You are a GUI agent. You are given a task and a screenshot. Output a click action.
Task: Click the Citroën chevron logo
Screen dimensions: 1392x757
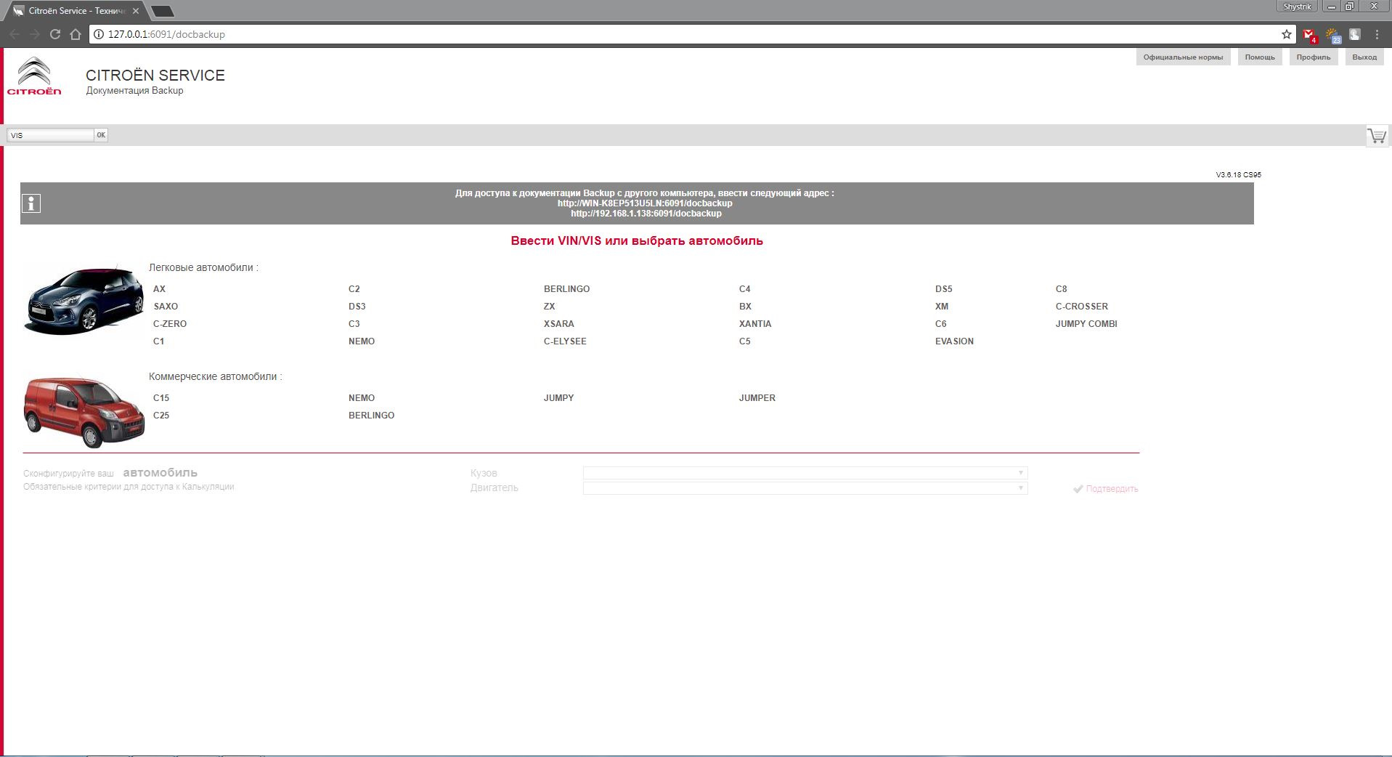pyautogui.click(x=34, y=76)
